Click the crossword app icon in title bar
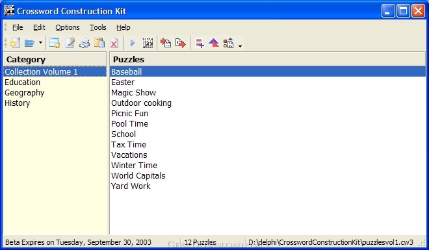 pyautogui.click(x=9, y=10)
